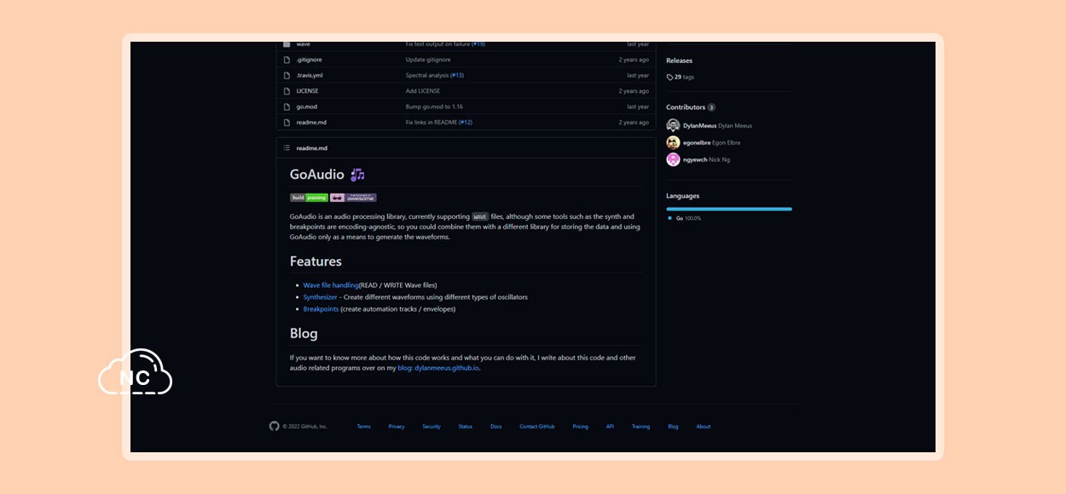Image resolution: width=1066 pixels, height=494 pixels.
Task: Click the file icon beside .gitignore
Action: click(287, 60)
